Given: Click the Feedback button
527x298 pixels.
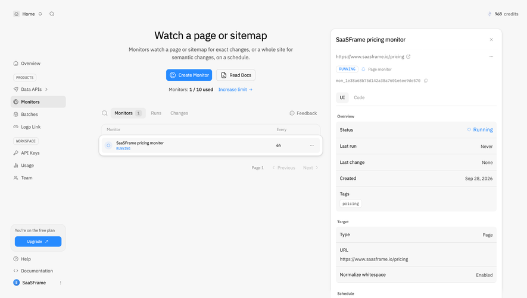Looking at the screenshot, I should [x=303, y=113].
